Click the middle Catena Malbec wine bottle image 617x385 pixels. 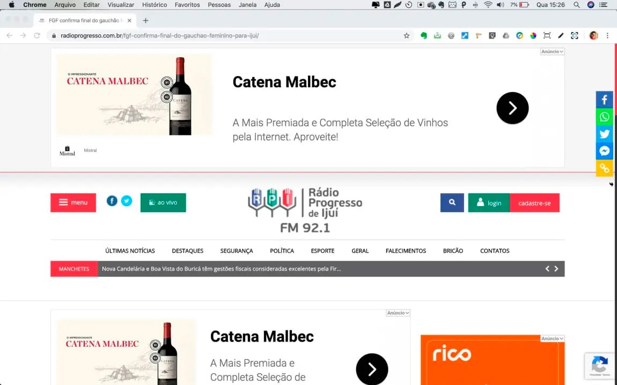pos(126,352)
